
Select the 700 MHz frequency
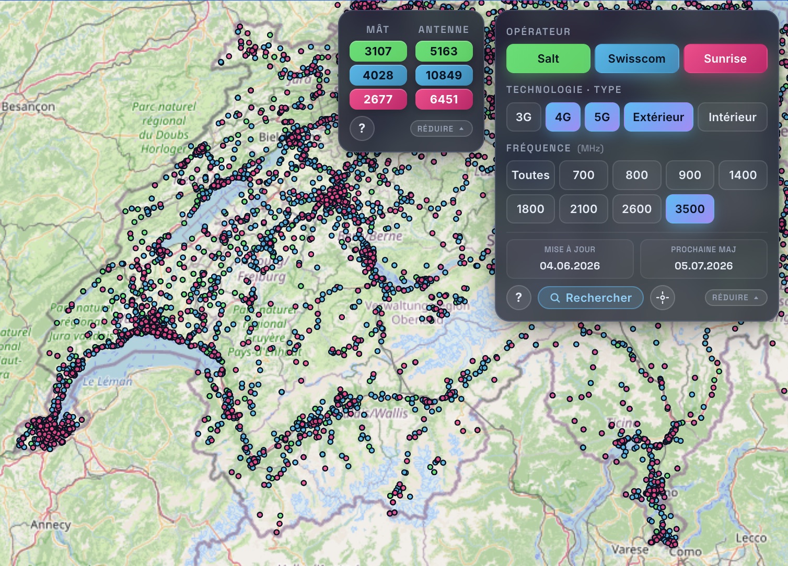point(584,175)
